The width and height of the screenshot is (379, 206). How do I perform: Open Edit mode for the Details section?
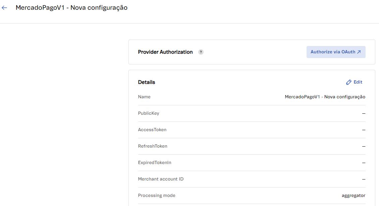click(x=354, y=82)
